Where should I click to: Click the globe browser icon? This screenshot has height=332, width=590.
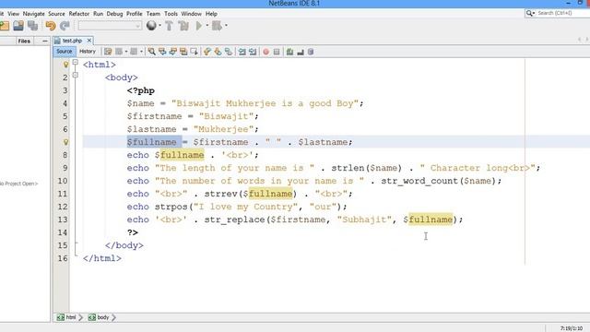coord(151,26)
